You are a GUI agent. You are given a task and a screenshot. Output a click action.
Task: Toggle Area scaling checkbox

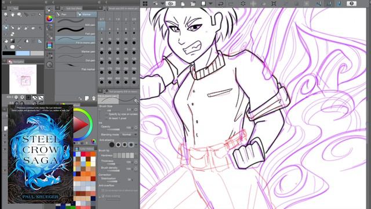[x=103, y=196]
